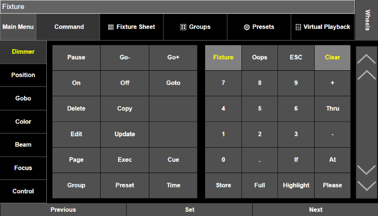Open the Fixture Sheet view
378x216 pixels.
click(x=131, y=27)
